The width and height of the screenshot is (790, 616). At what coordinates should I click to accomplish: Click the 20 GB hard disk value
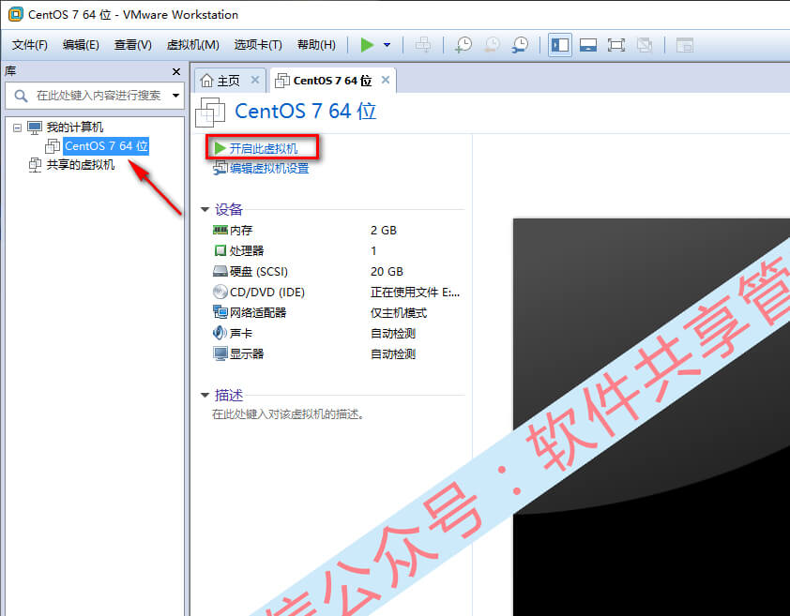387,272
